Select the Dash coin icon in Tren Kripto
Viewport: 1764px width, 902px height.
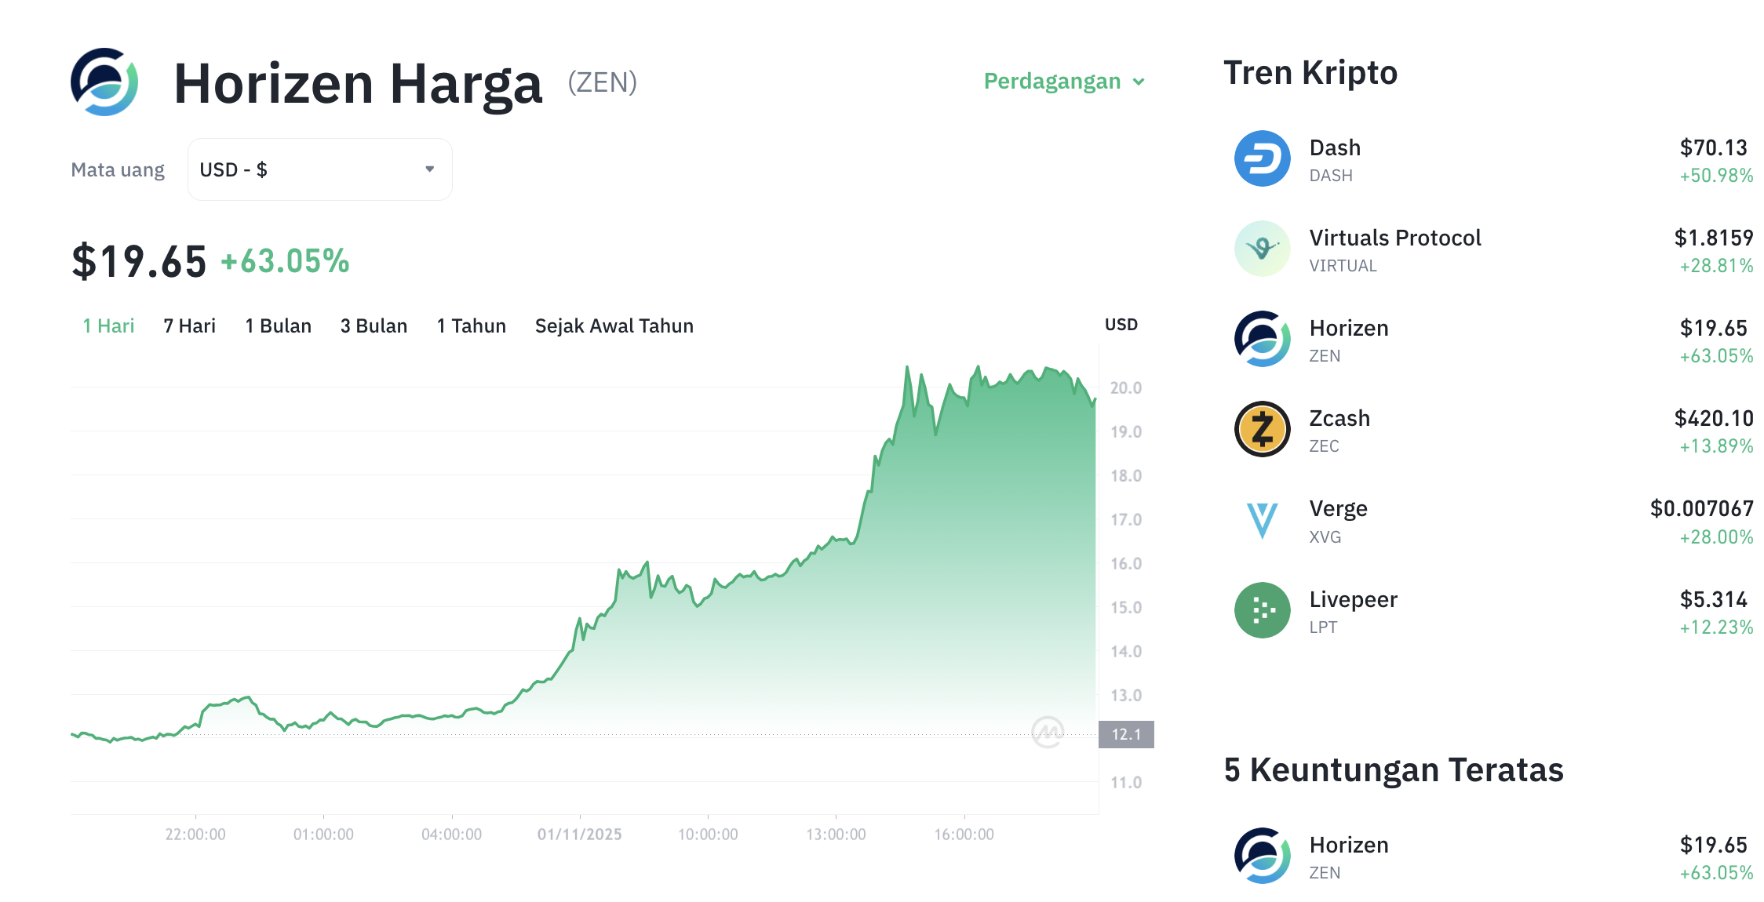[1261, 158]
